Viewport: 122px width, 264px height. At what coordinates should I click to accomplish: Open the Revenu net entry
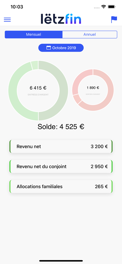pos(61,147)
